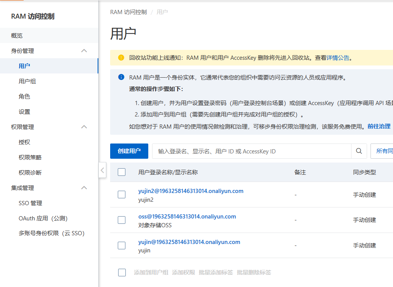Select the yujin@ user row checkbox
The width and height of the screenshot is (393, 287).
[122, 246]
